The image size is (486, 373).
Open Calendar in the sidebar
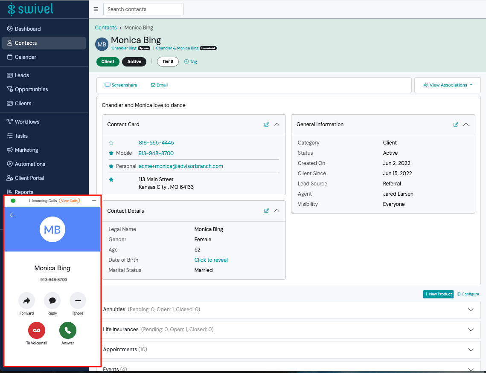coord(44,57)
